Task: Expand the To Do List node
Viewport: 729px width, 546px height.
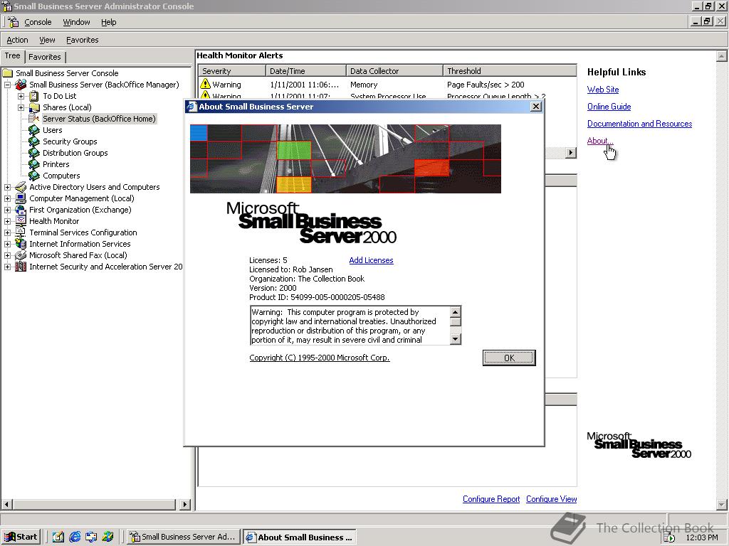Action: [x=21, y=96]
